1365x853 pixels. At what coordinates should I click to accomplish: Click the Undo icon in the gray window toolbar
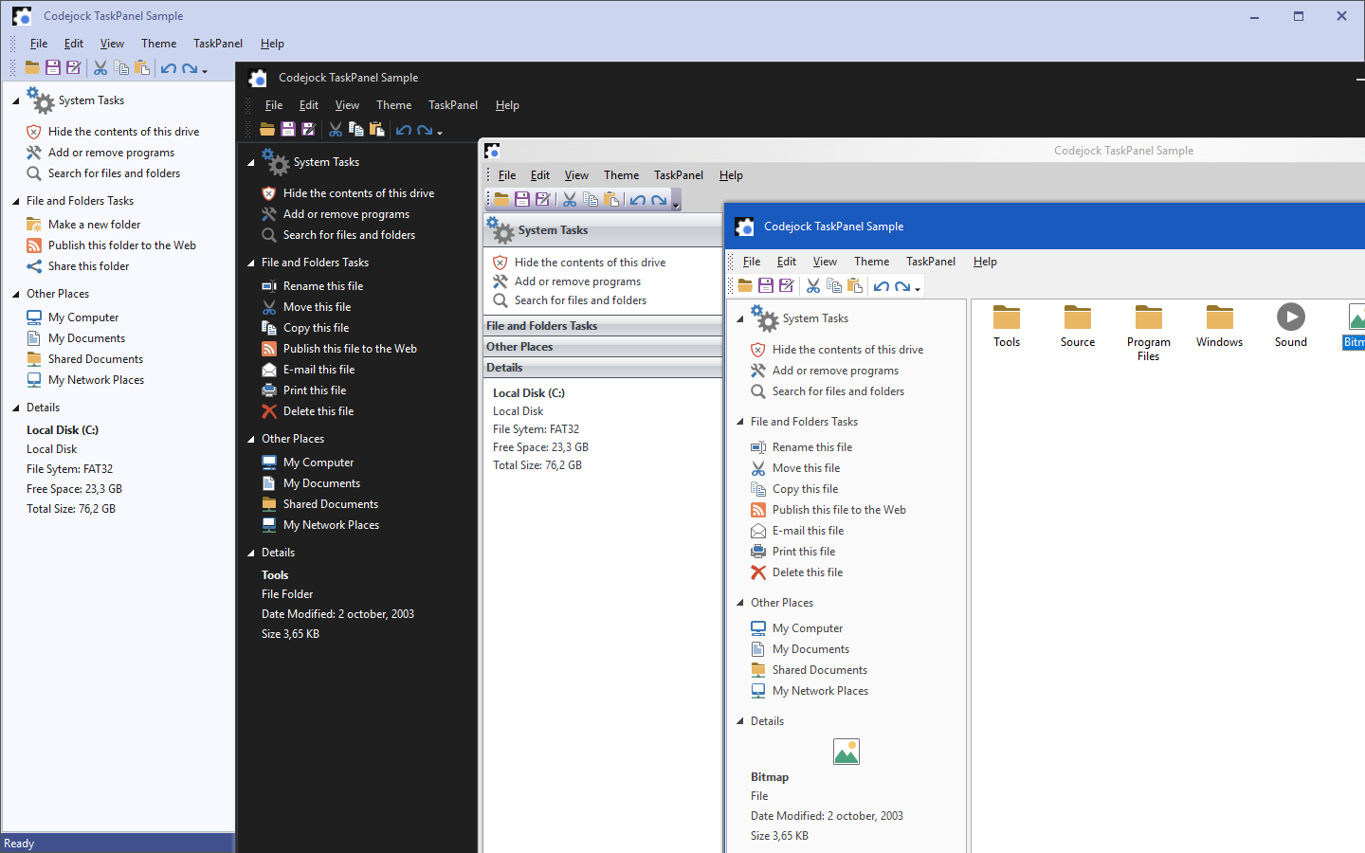coord(638,200)
